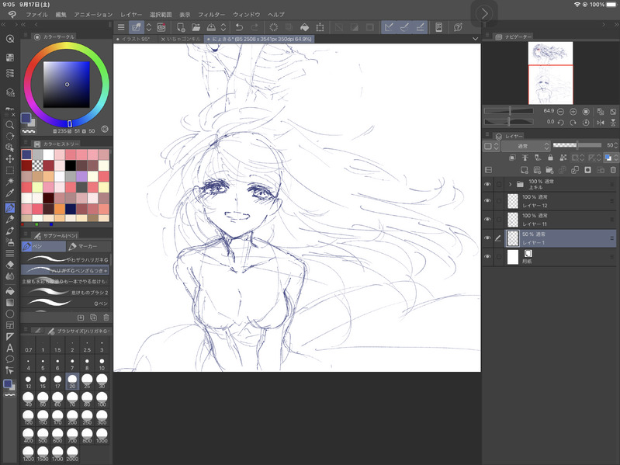Click the Lock layer padlock icon
Viewport: 620px width, 465px height.
[550, 158]
